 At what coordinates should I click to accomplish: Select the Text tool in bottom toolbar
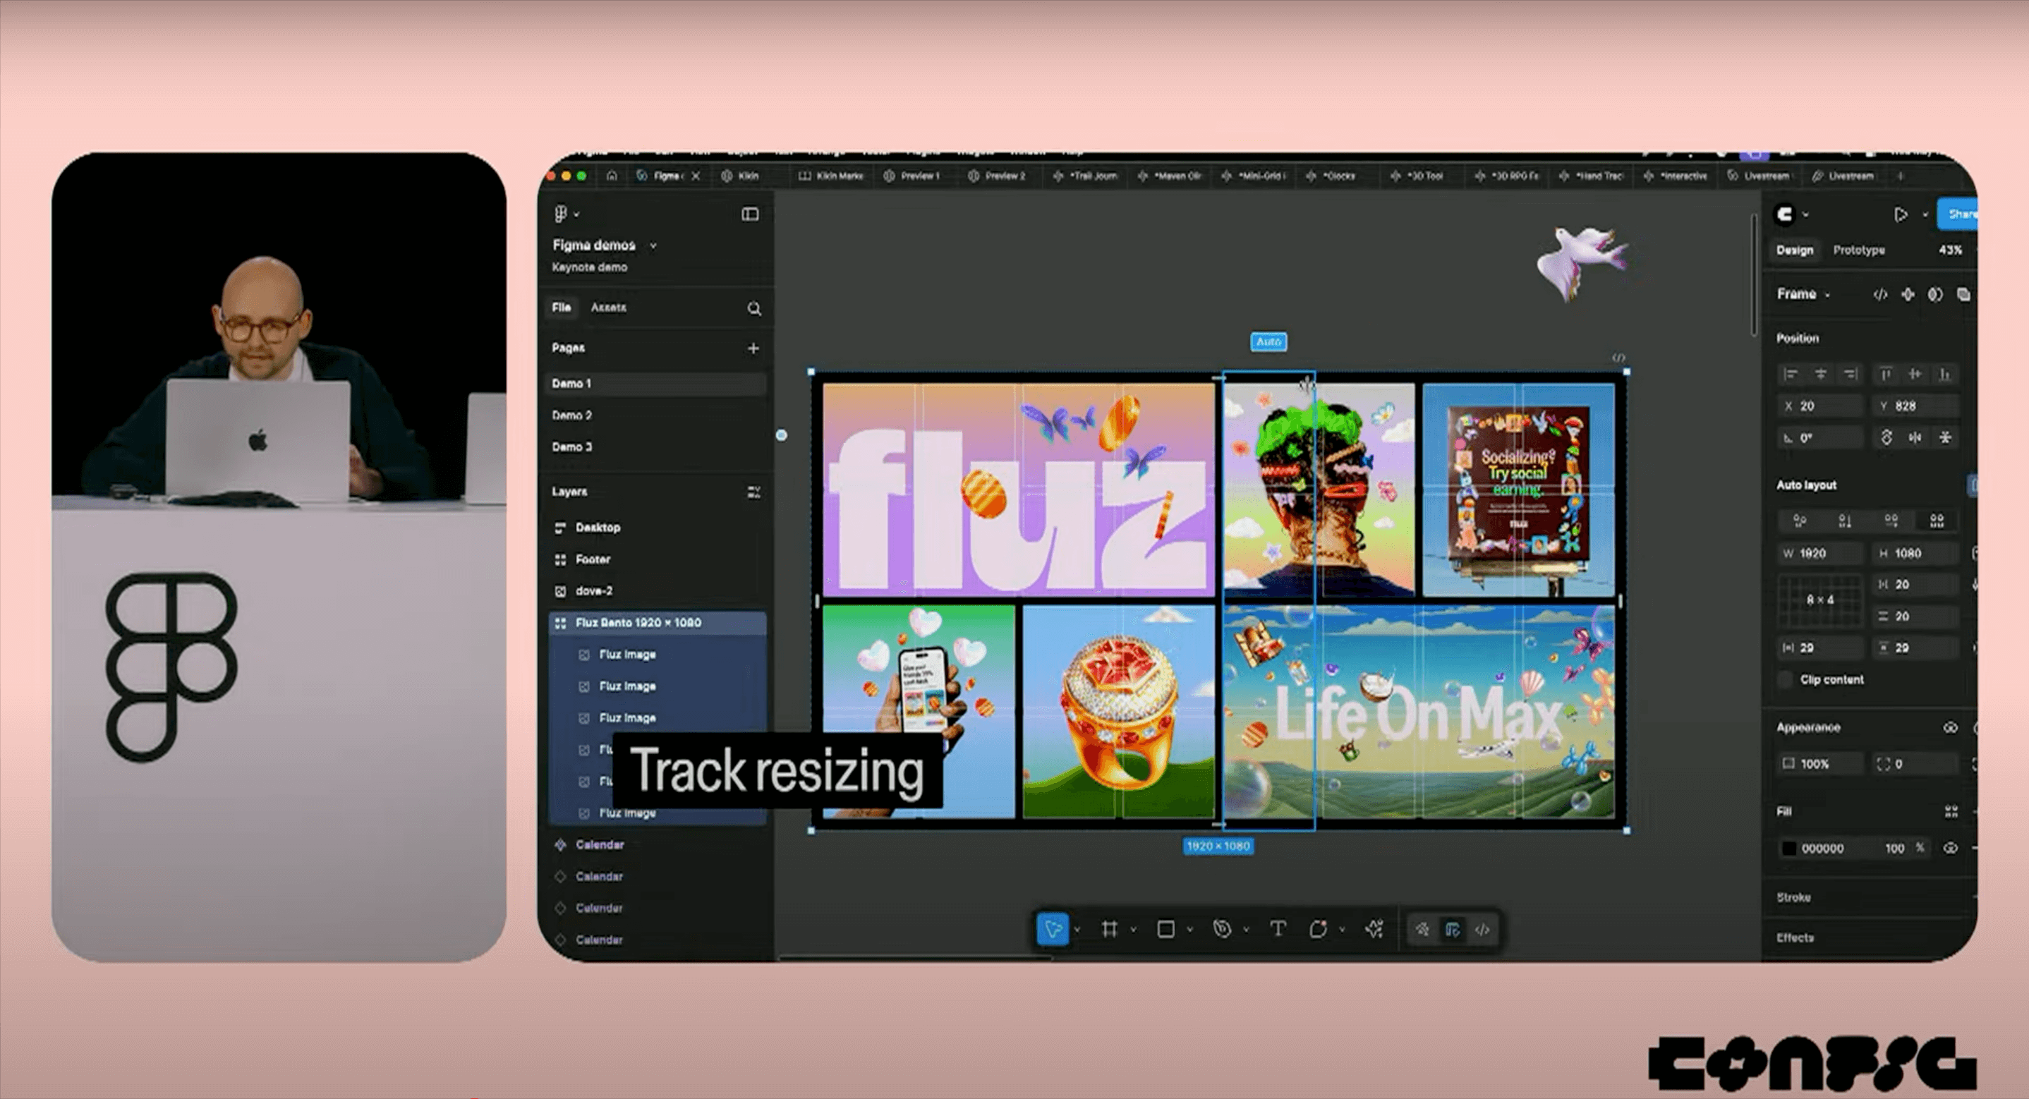point(1278,930)
